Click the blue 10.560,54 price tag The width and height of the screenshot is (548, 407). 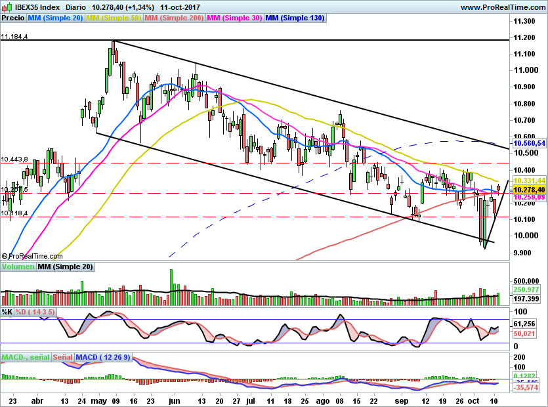click(529, 143)
